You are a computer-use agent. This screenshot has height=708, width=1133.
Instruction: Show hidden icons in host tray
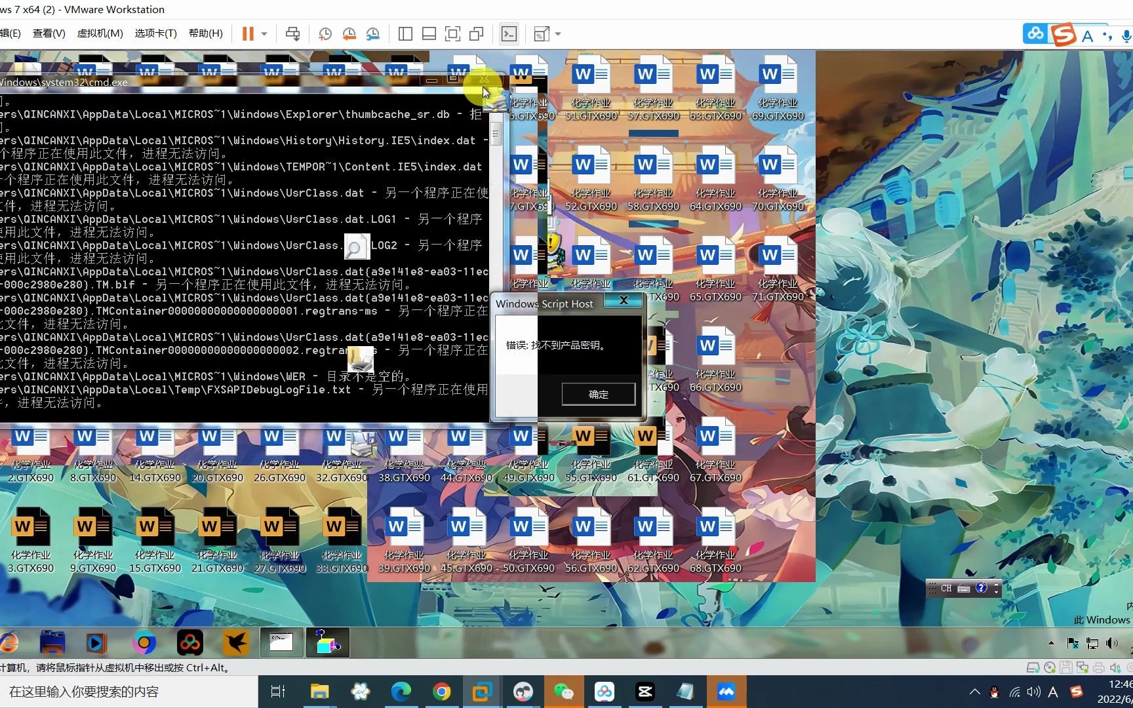click(x=975, y=692)
